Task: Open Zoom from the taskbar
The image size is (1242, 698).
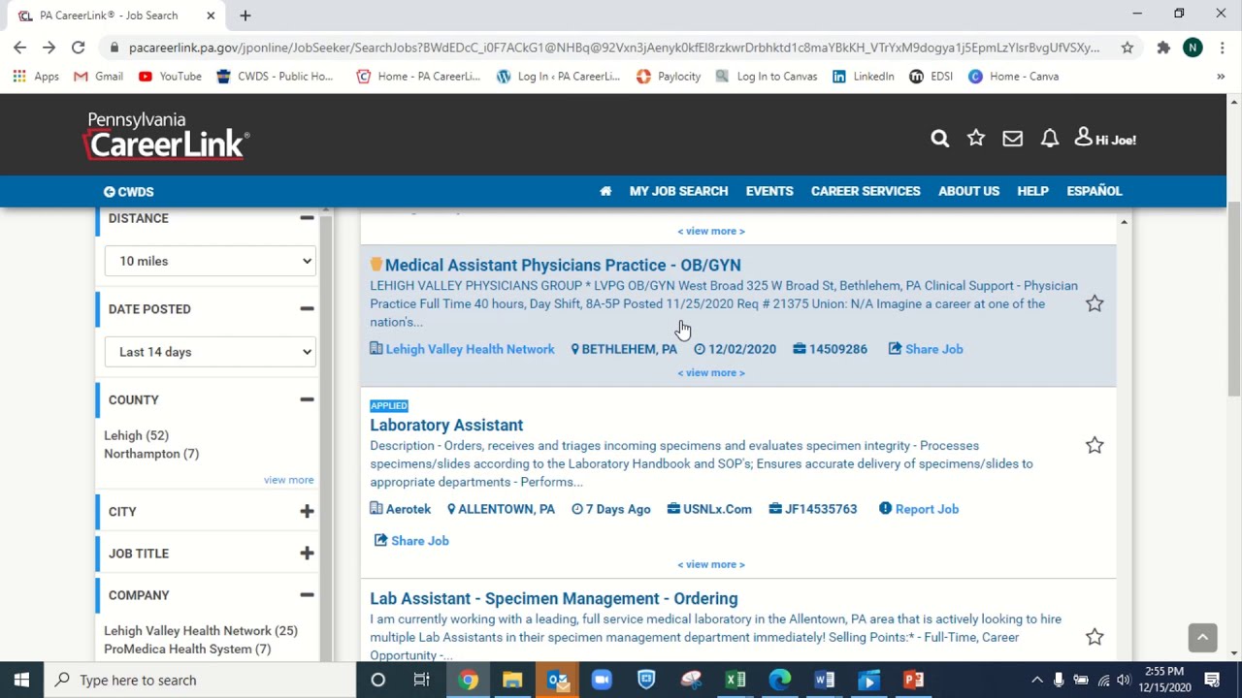Action: [602, 680]
